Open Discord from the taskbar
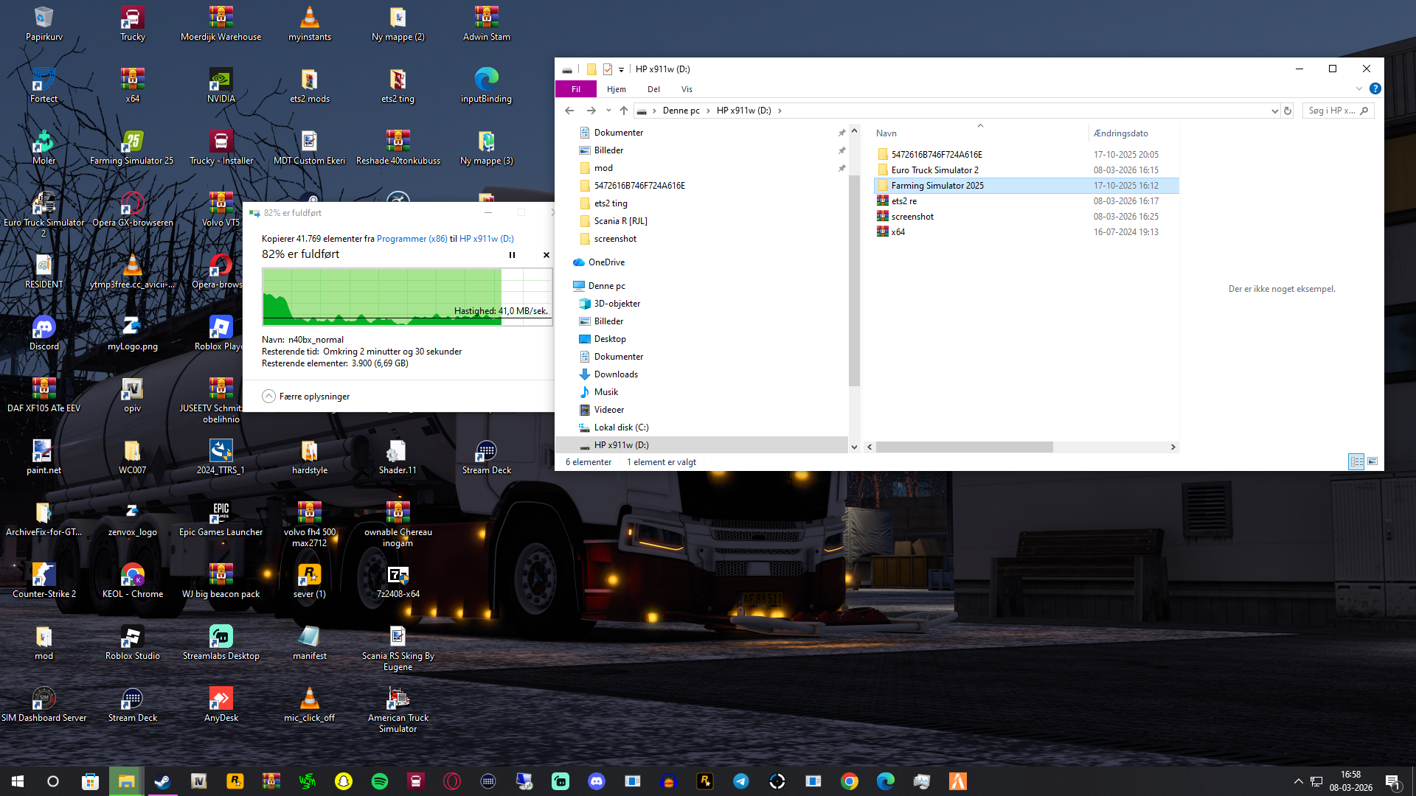The image size is (1416, 796). (597, 781)
